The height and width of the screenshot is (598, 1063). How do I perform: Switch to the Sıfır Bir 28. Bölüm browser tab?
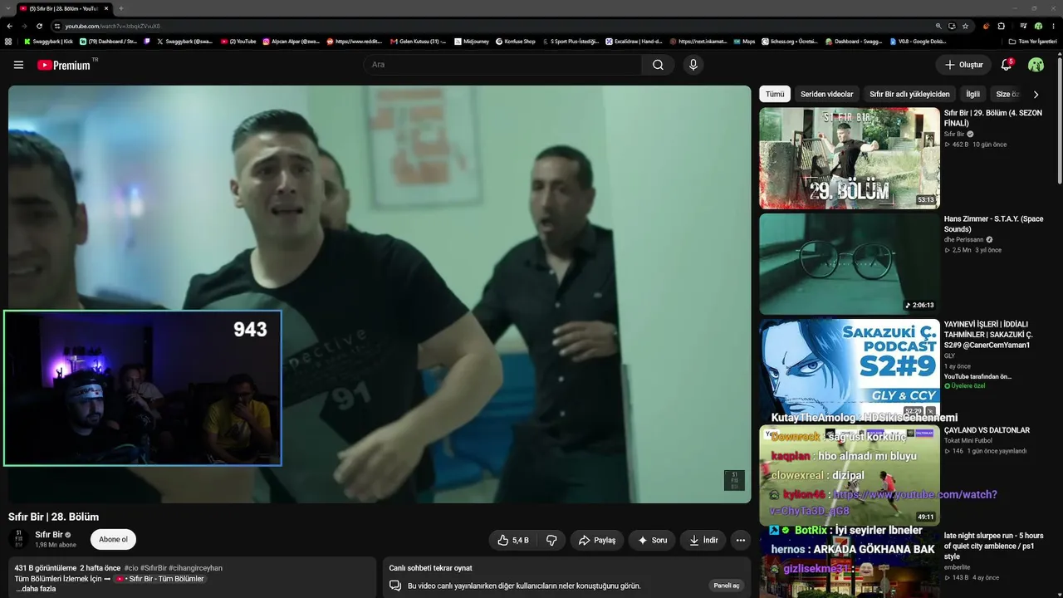point(65,8)
